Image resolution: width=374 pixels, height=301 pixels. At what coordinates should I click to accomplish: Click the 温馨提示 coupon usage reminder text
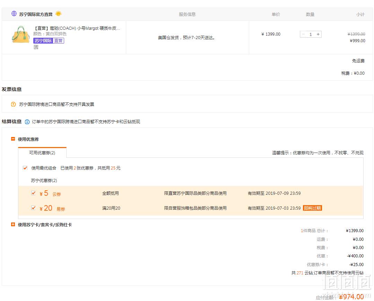point(318,153)
